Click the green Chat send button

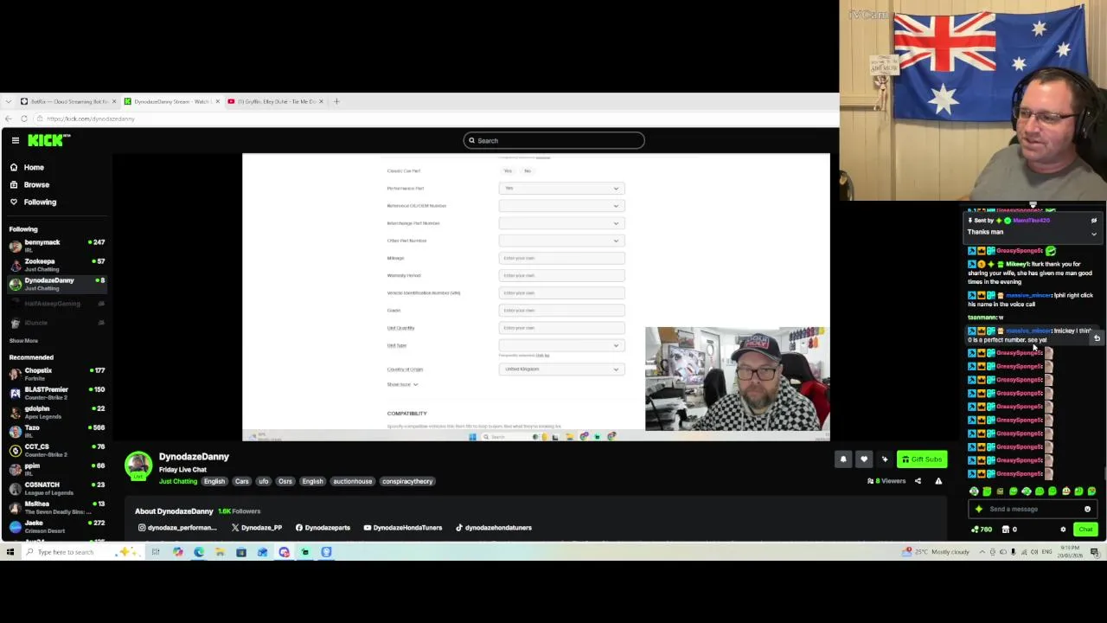[1085, 530]
